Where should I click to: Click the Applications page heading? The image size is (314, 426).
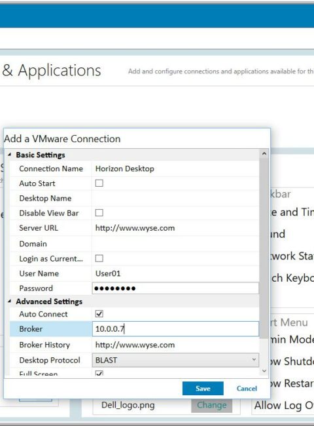[52, 71]
